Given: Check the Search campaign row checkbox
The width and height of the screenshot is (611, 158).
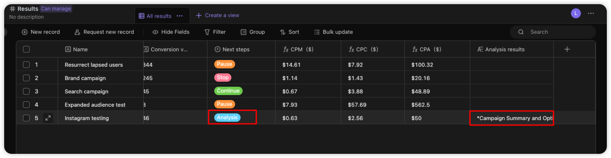Looking at the screenshot, I should point(26,91).
